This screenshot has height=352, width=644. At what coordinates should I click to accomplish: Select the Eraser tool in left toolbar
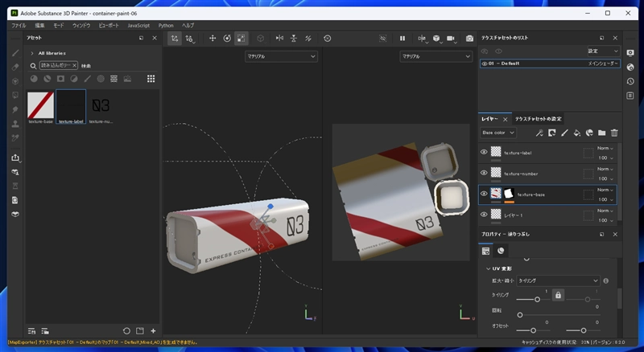pyautogui.click(x=14, y=67)
